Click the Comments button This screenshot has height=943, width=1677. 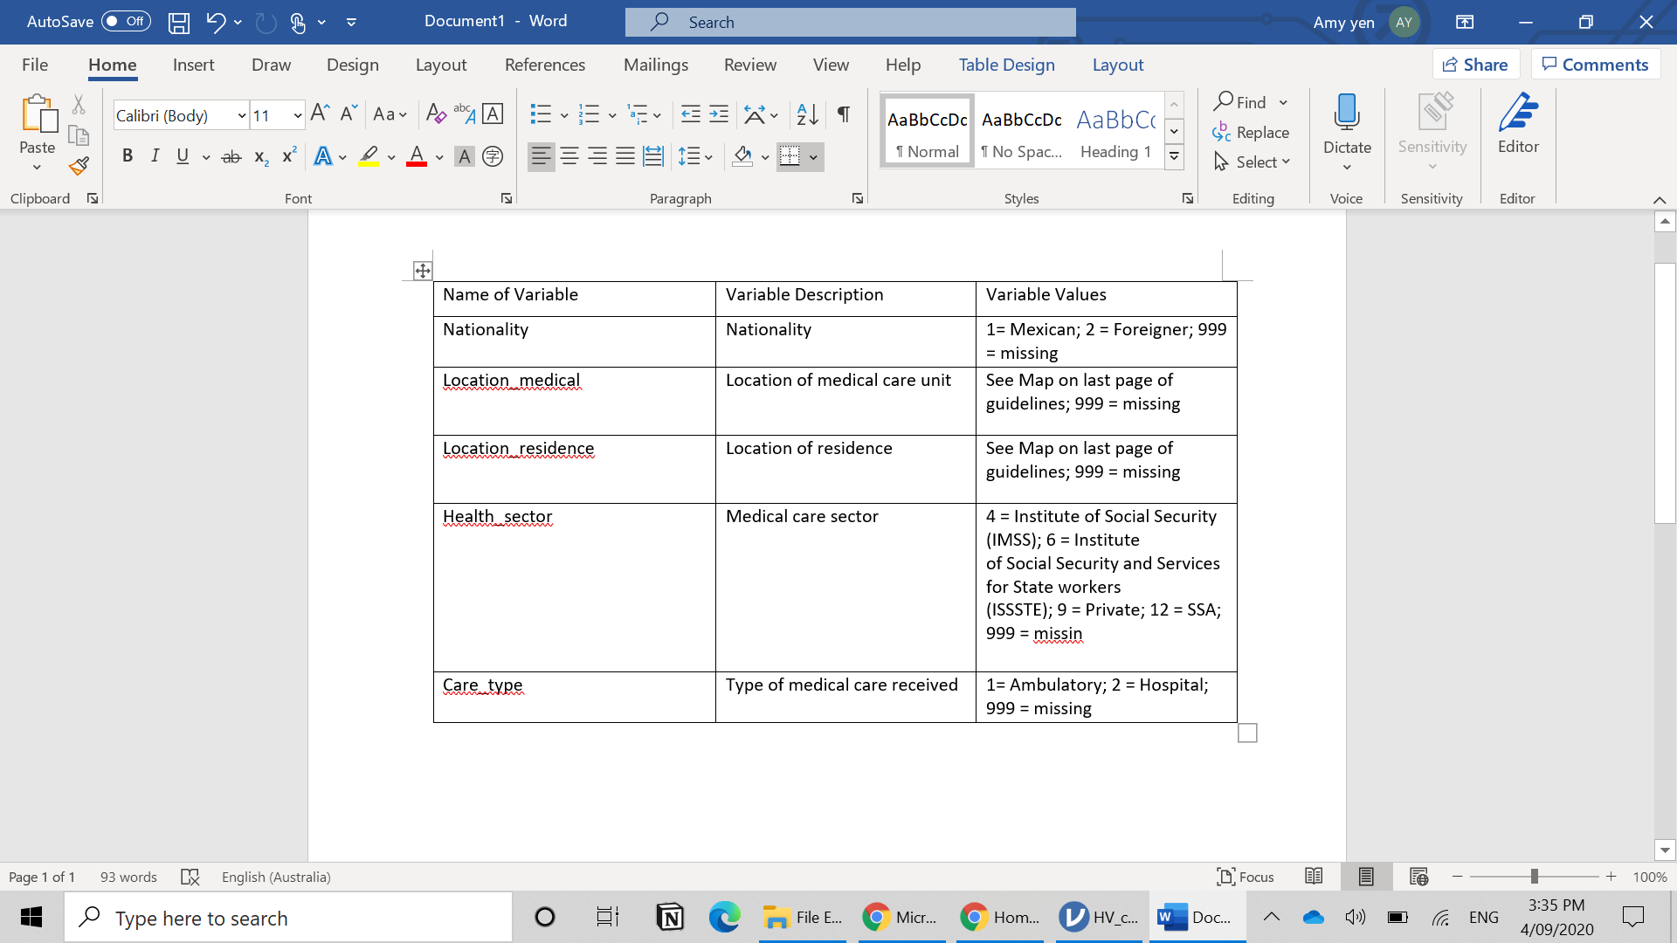point(1595,65)
